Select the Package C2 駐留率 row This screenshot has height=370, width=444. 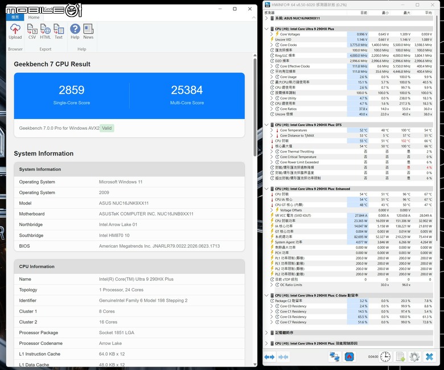coord(351,301)
